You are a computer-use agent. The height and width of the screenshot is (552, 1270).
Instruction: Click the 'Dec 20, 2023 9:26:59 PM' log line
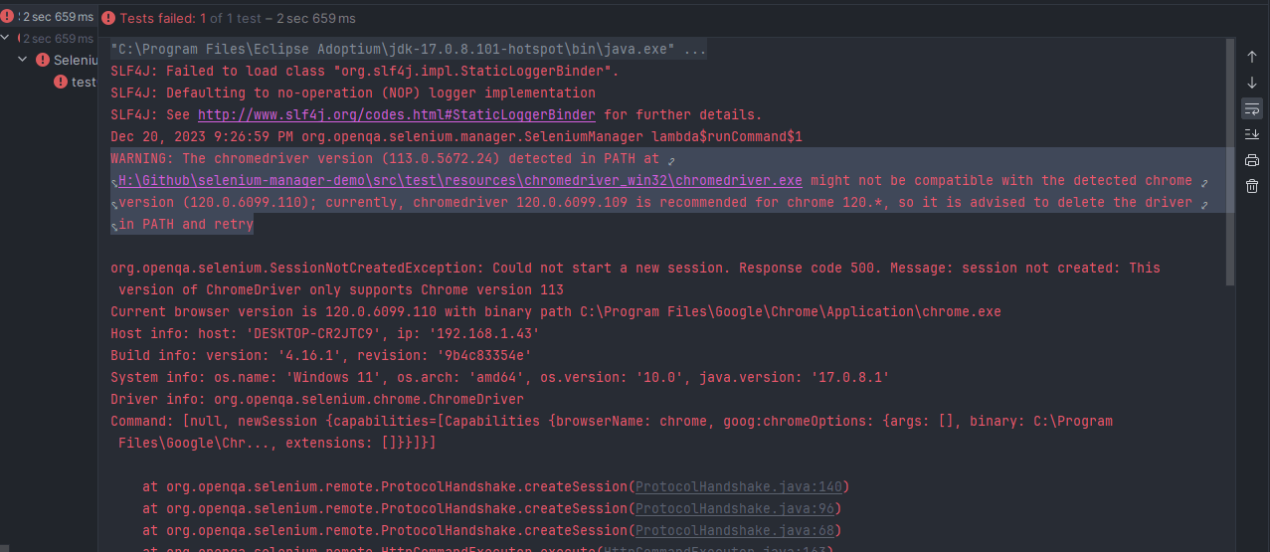456,136
